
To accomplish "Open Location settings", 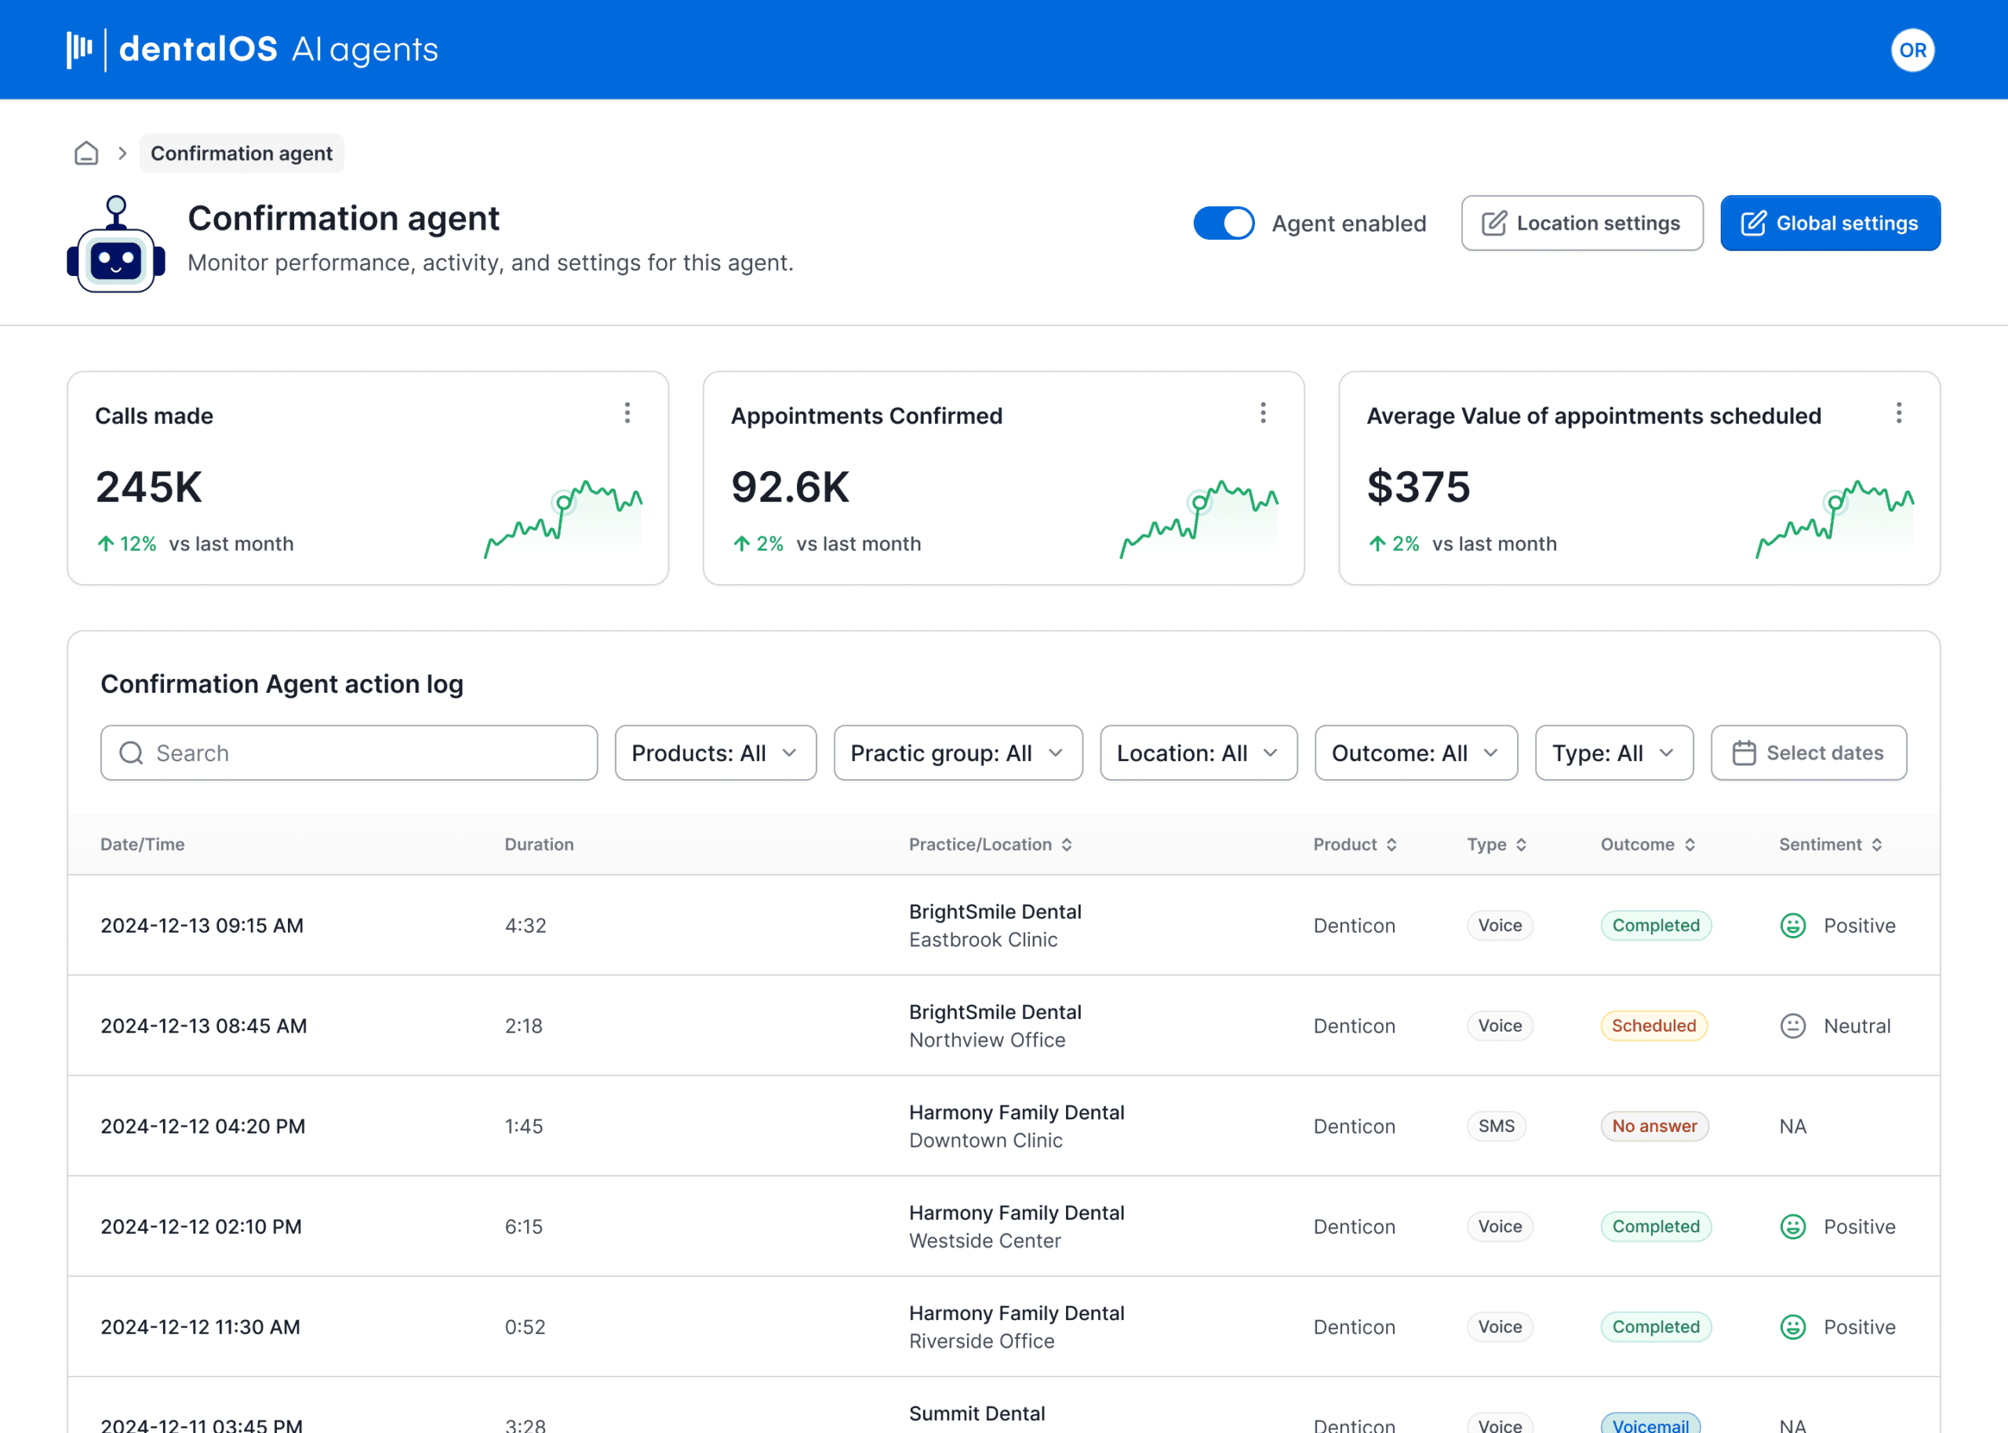I will [x=1581, y=223].
